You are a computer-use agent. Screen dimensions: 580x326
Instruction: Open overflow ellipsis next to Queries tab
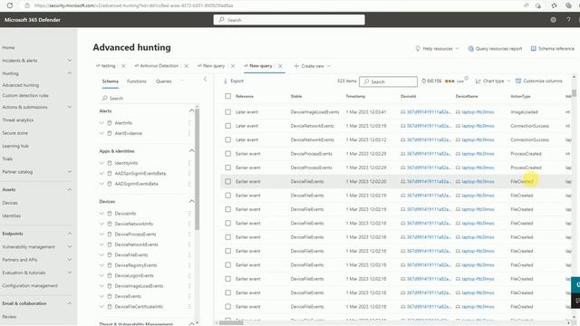(x=182, y=81)
